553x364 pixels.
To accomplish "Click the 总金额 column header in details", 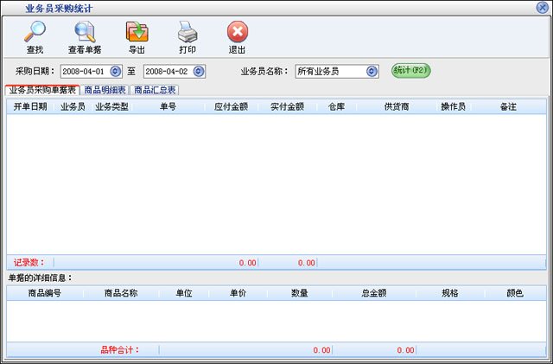I will click(373, 293).
